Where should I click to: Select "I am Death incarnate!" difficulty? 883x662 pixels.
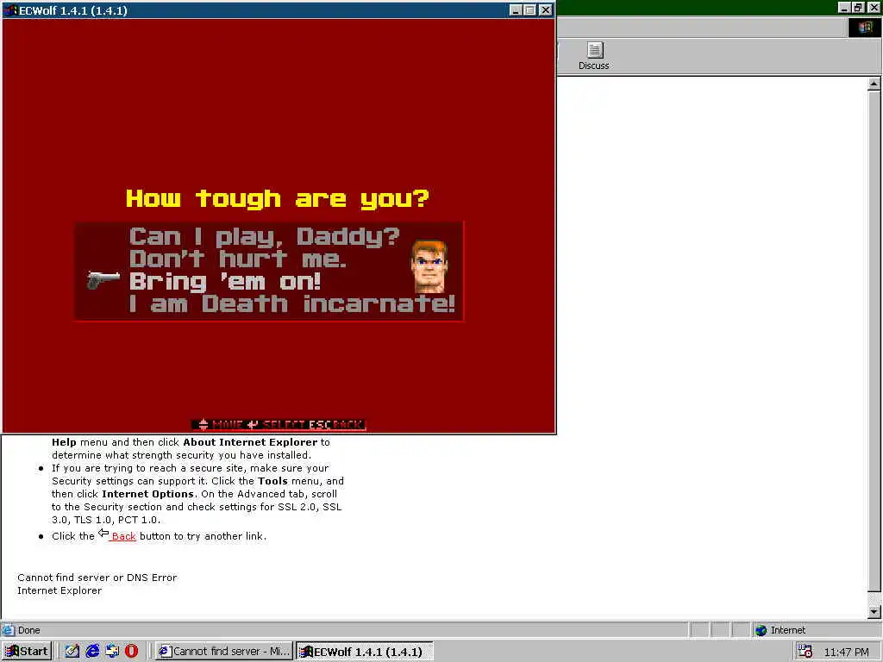[x=291, y=304]
